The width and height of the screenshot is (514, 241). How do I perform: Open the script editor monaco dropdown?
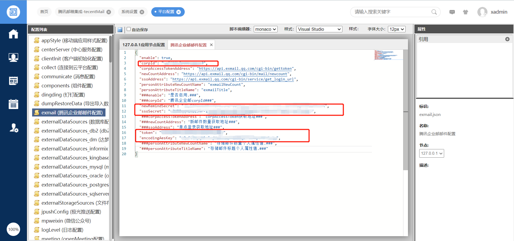tap(266, 29)
